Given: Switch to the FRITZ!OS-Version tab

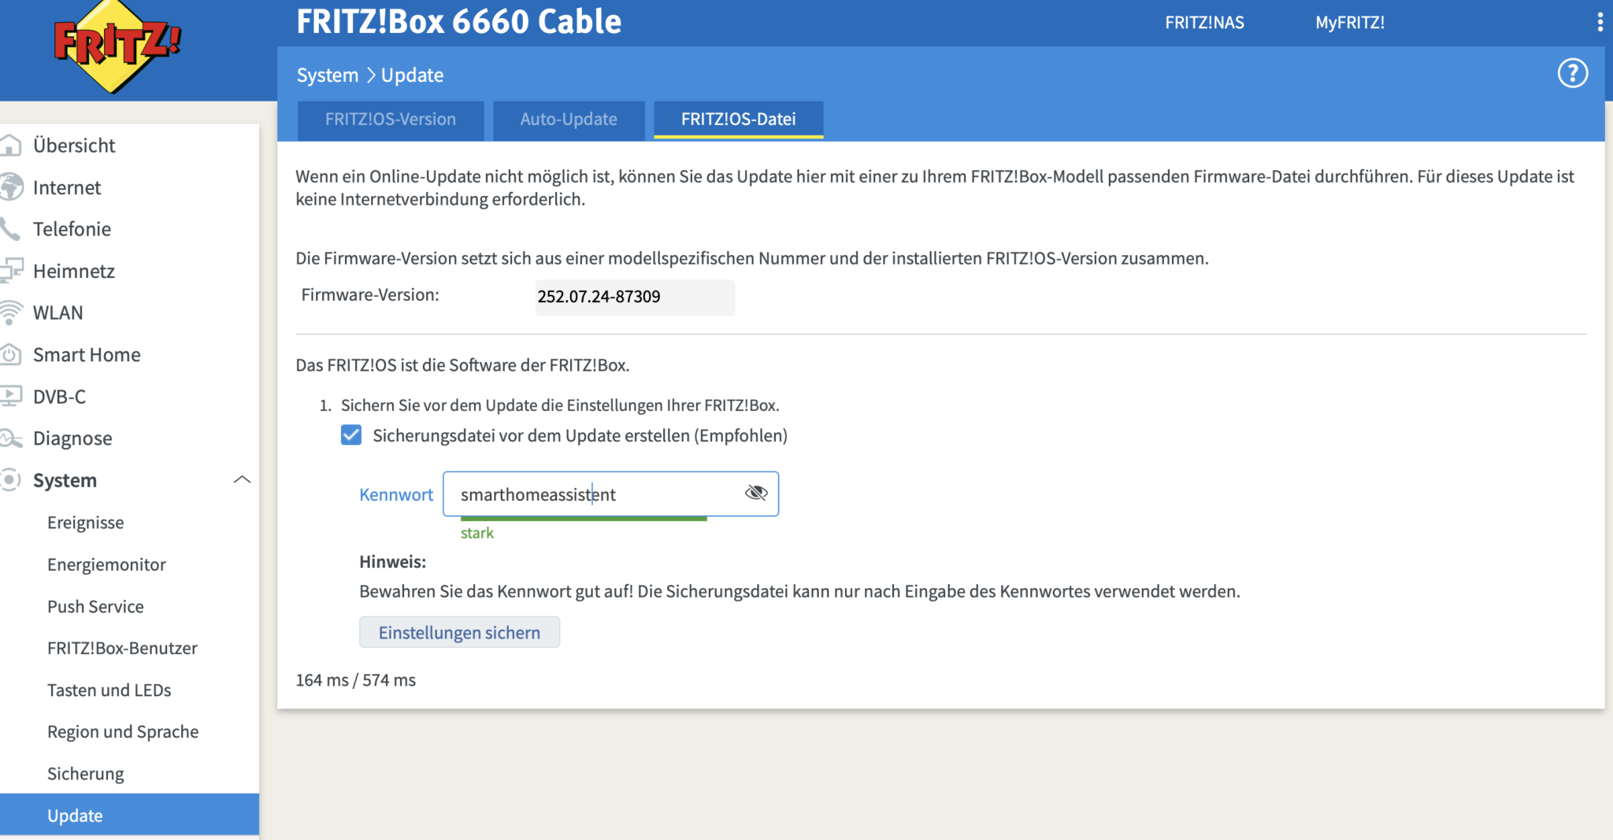Looking at the screenshot, I should click(391, 120).
